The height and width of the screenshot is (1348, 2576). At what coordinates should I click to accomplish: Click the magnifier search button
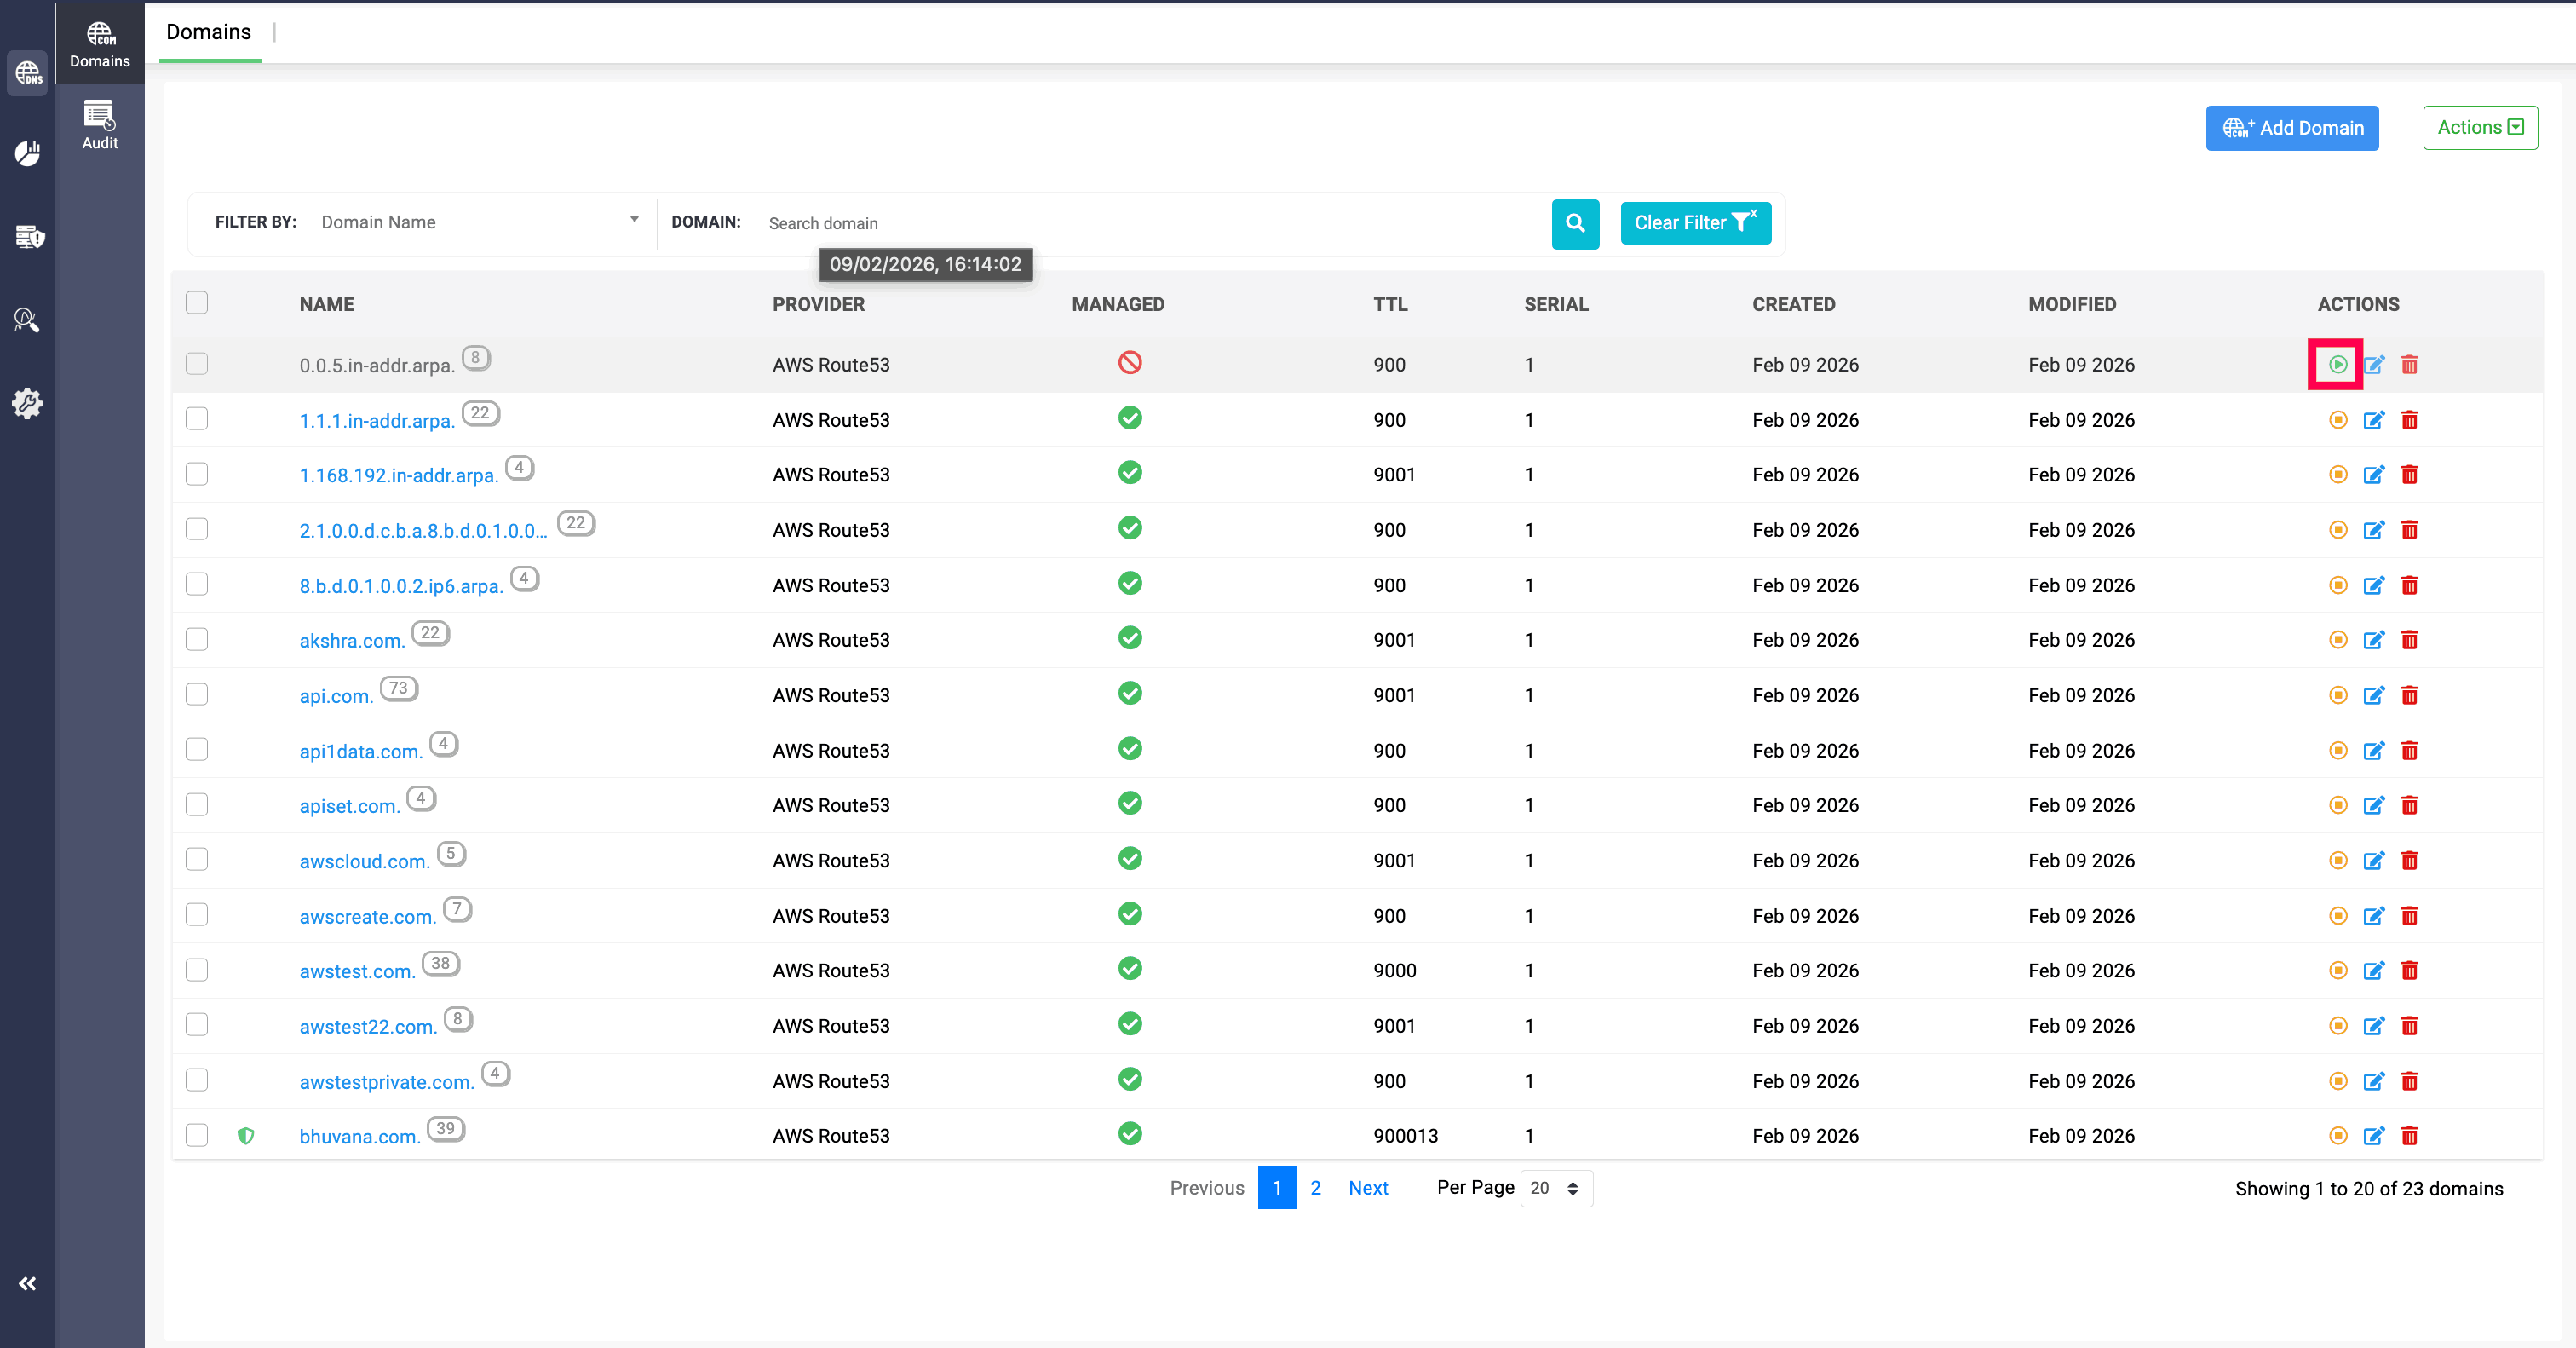point(1575,223)
